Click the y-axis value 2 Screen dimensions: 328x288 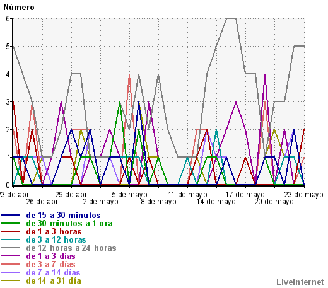coord(8,130)
